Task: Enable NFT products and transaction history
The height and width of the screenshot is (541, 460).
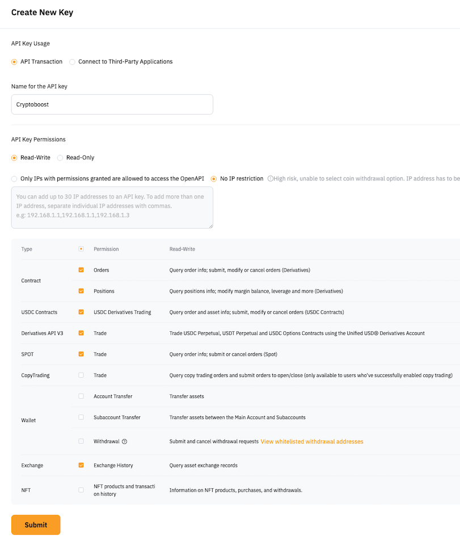Action: (x=81, y=490)
